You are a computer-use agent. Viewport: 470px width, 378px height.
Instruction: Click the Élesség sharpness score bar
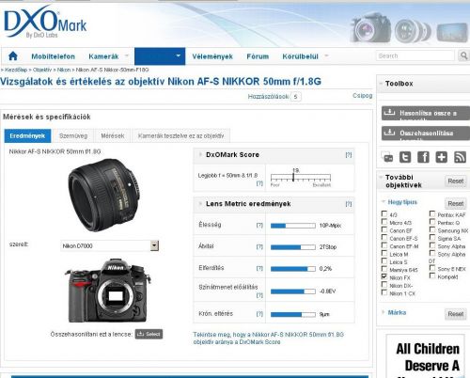(293, 226)
